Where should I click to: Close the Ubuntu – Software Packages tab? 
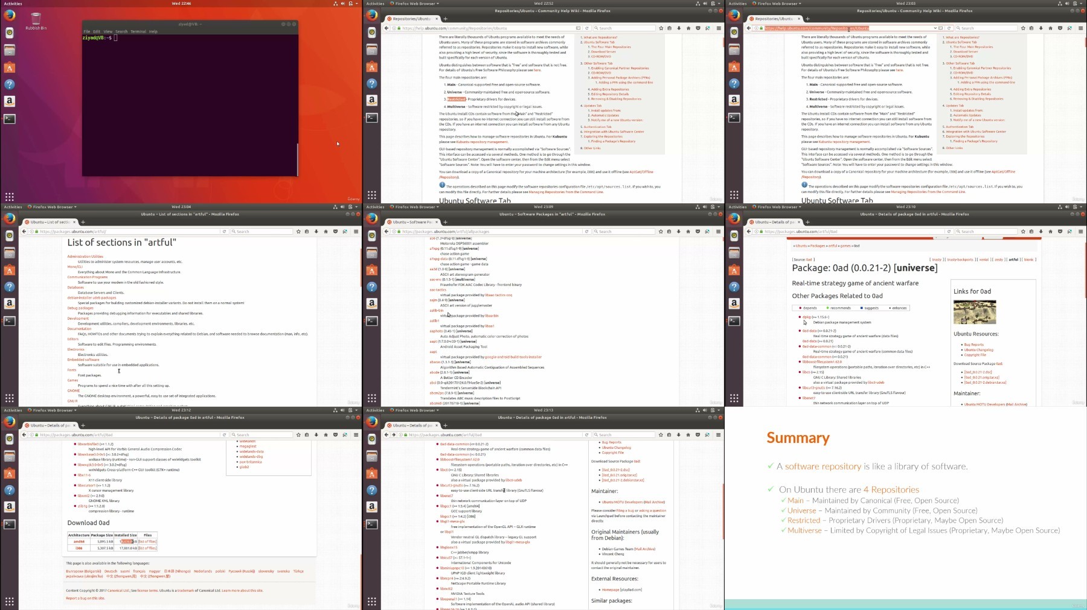(435, 222)
